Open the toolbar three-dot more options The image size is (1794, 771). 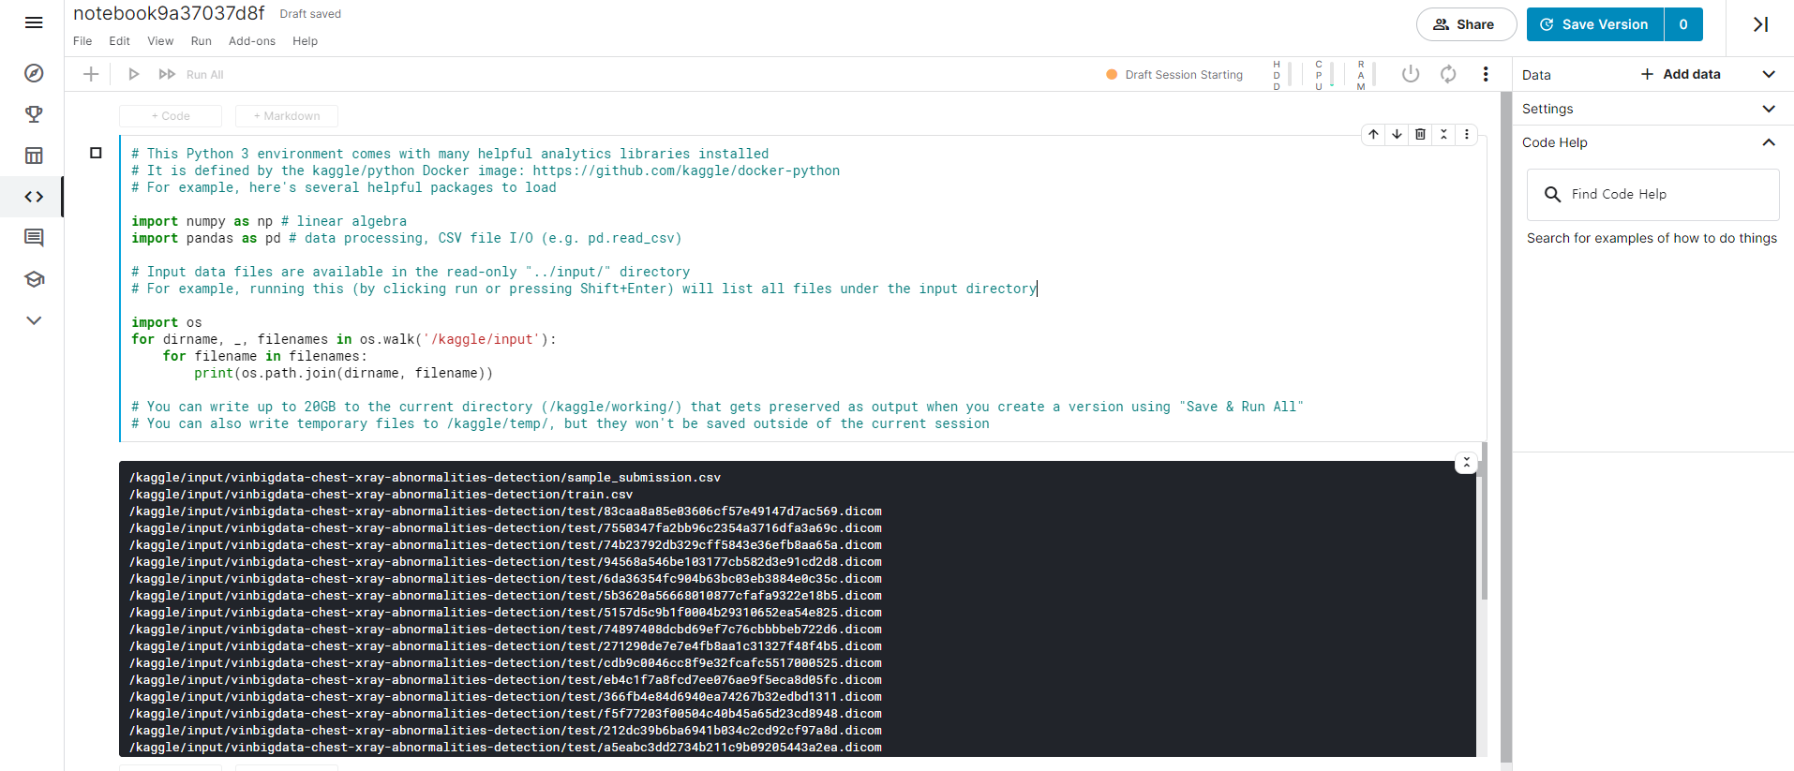pyautogui.click(x=1486, y=74)
